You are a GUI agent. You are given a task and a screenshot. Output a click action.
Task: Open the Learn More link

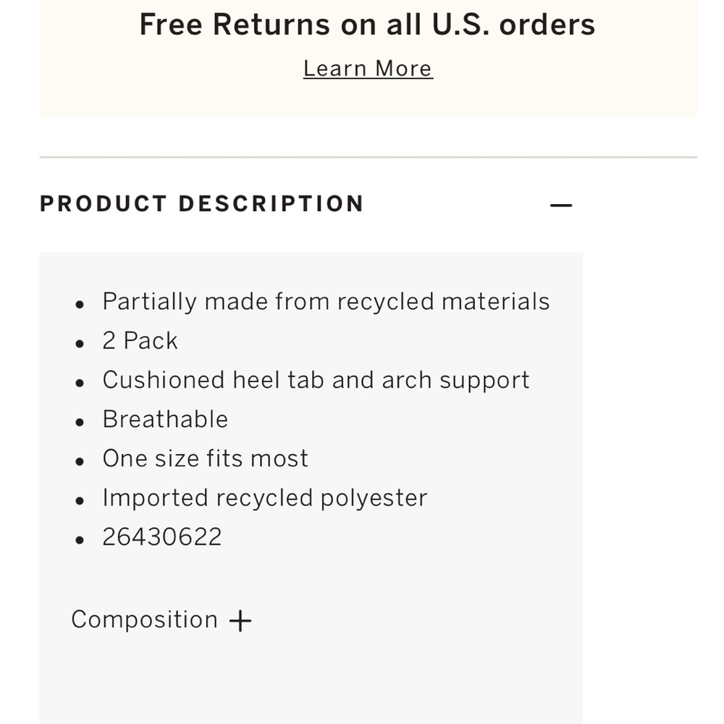[x=368, y=68]
